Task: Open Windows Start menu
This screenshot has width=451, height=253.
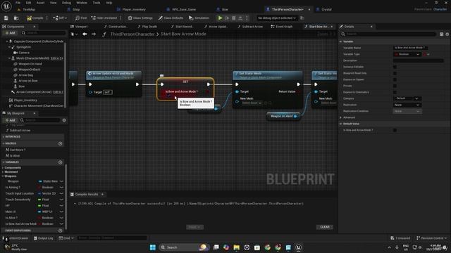Action: tap(153, 247)
